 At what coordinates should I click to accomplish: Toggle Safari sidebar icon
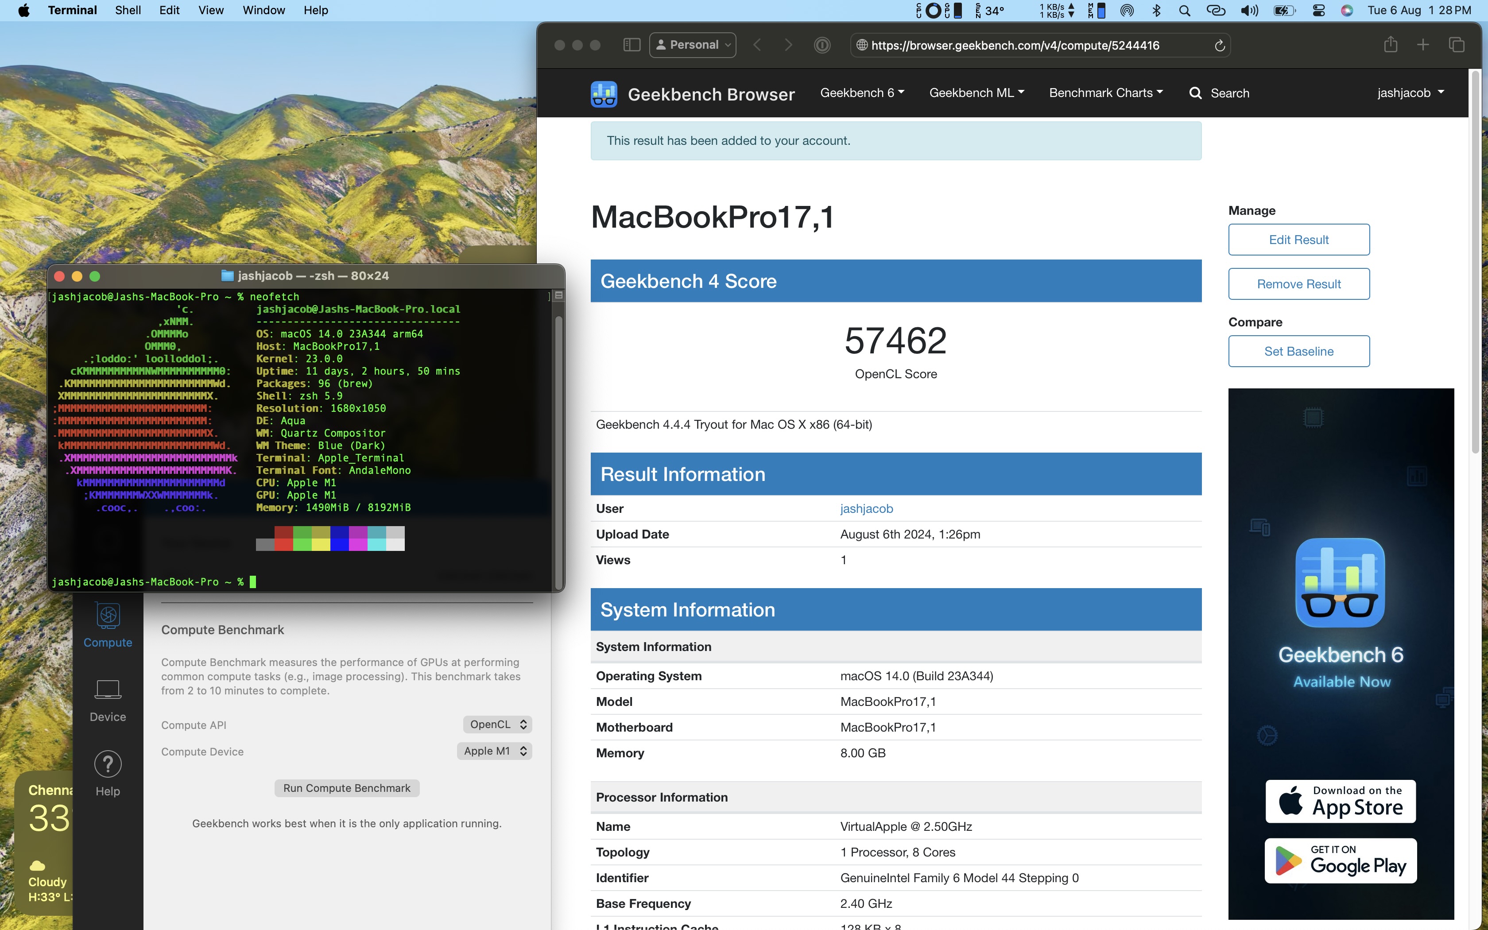(x=632, y=45)
